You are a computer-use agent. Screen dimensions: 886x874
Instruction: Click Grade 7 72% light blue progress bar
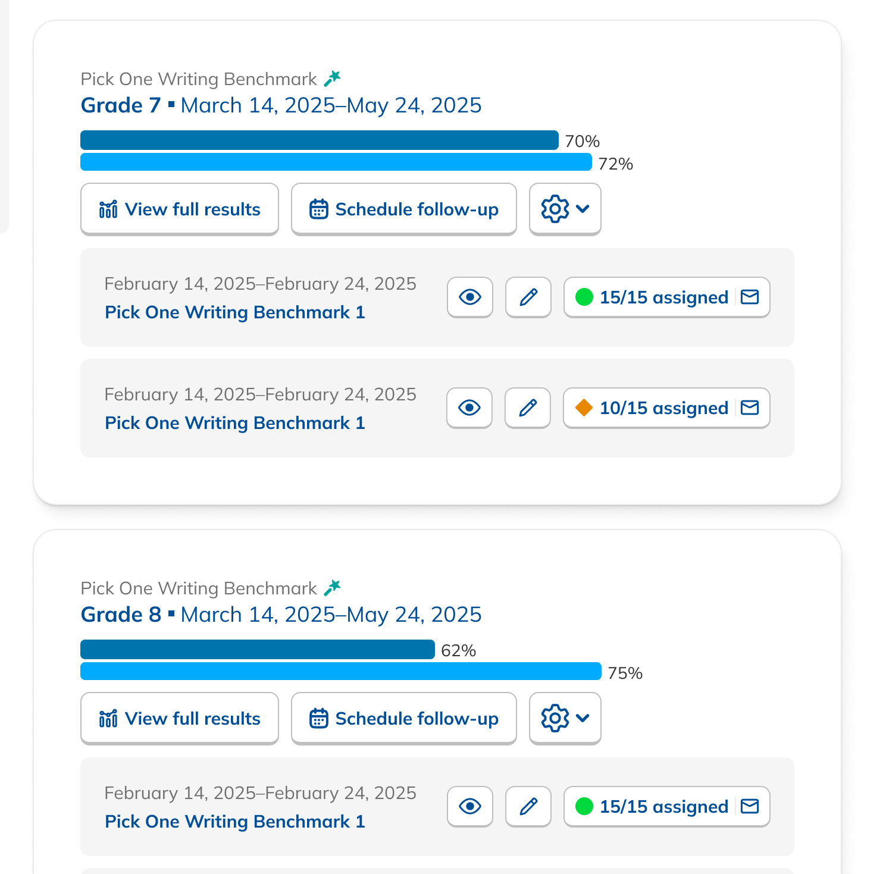tap(336, 162)
